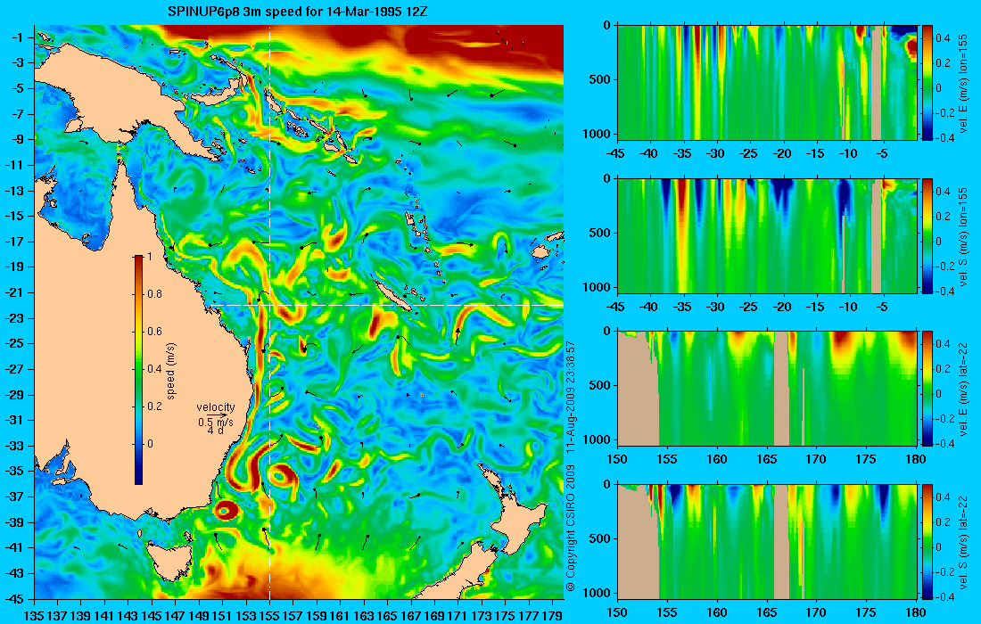Image resolution: width=981 pixels, height=624 pixels.
Task: Click the "-45" tick under the top section panel
Action: coord(616,154)
